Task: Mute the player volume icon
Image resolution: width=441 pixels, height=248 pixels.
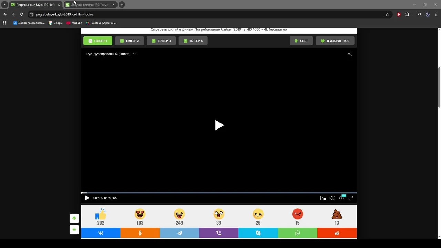Action: click(x=332, y=198)
